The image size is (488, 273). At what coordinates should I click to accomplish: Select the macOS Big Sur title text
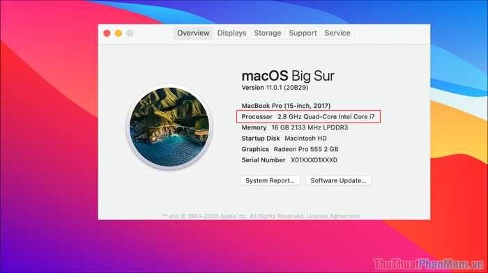click(x=288, y=76)
